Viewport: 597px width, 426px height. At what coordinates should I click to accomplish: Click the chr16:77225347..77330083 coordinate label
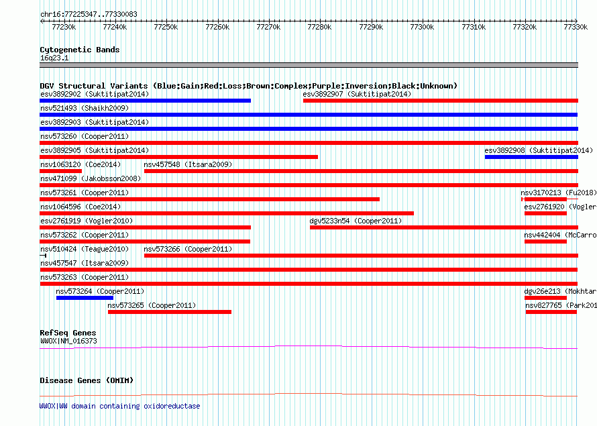(x=89, y=15)
